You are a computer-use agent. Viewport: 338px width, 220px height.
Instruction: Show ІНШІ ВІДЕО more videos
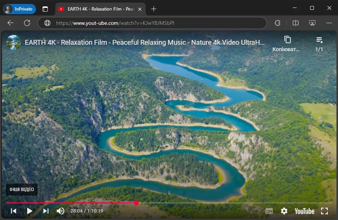pyautogui.click(x=22, y=190)
